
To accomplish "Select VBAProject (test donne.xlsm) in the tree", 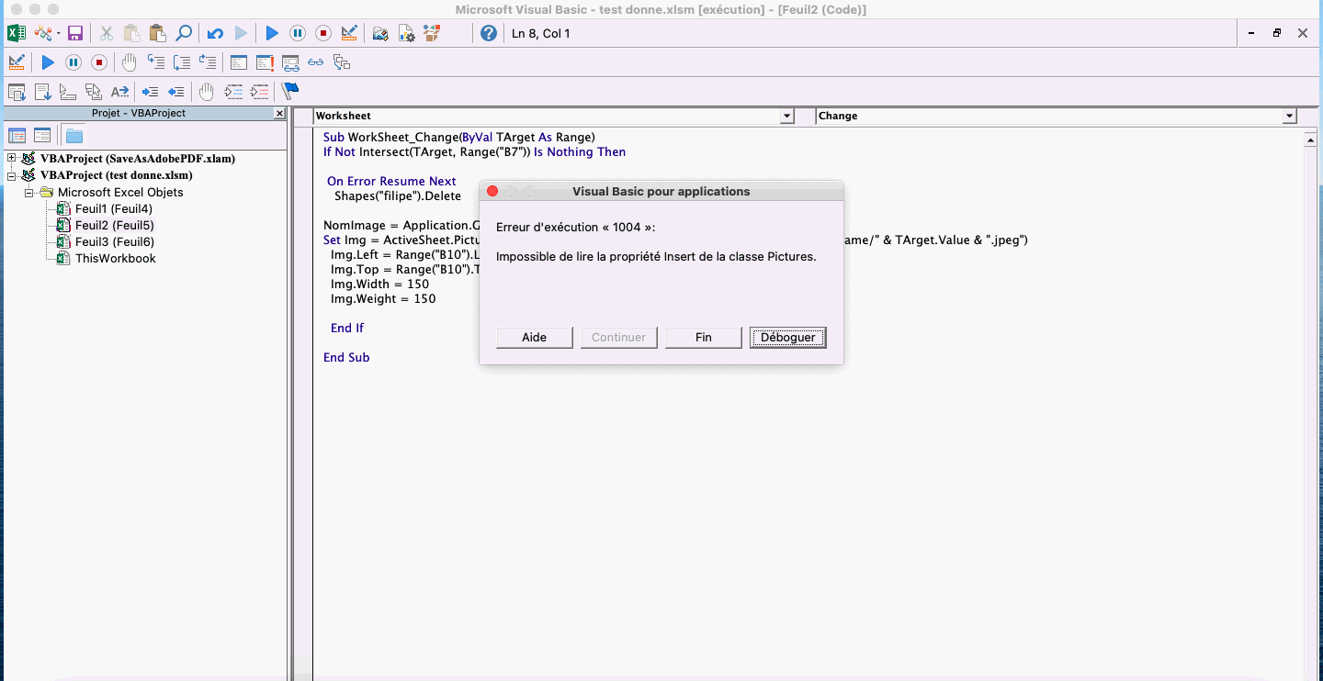I will tap(117, 175).
